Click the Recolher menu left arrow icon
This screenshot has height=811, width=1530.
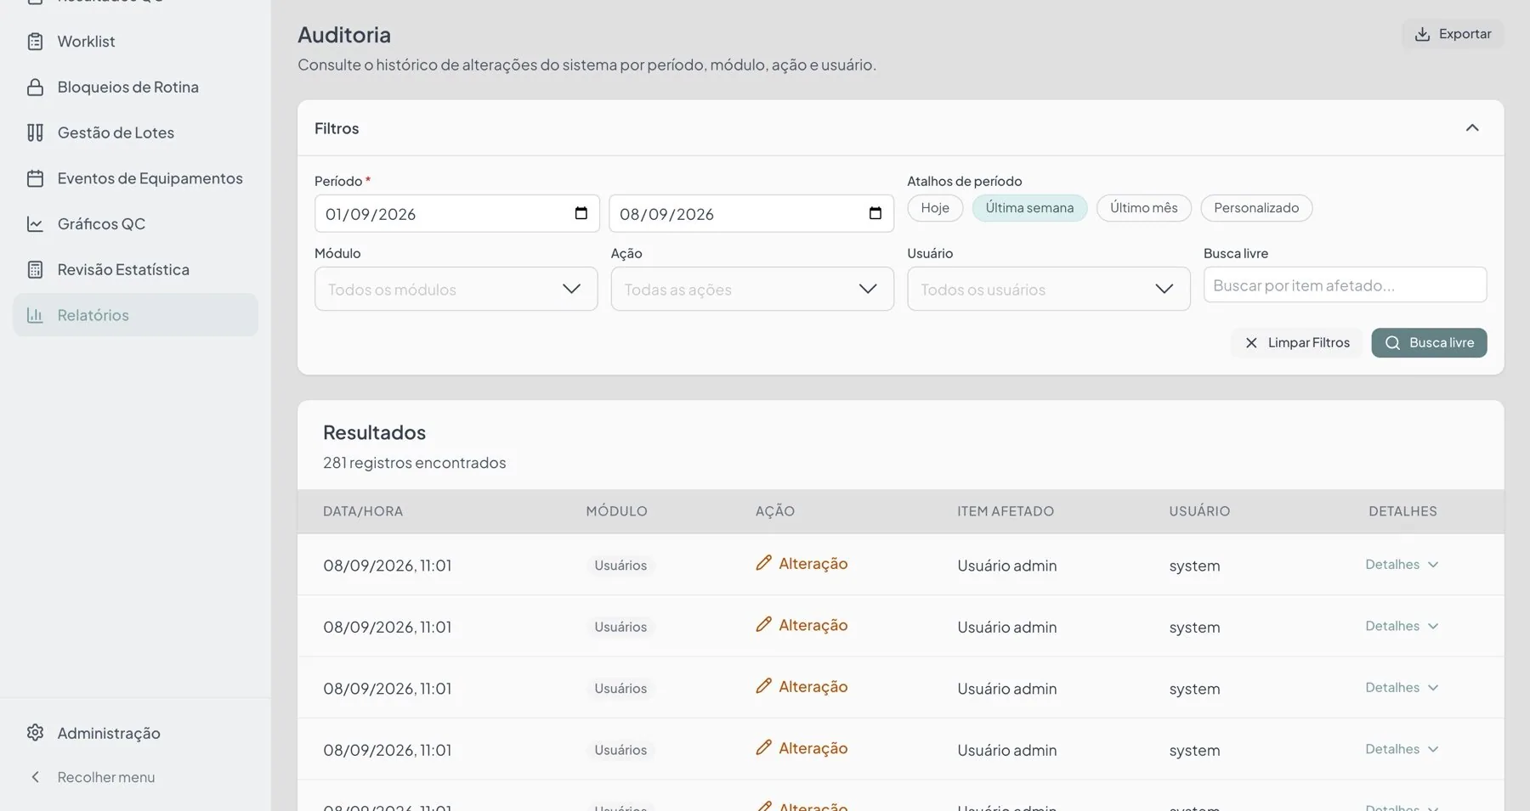click(x=35, y=777)
